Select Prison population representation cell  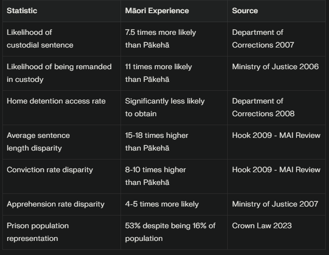(x=38, y=232)
